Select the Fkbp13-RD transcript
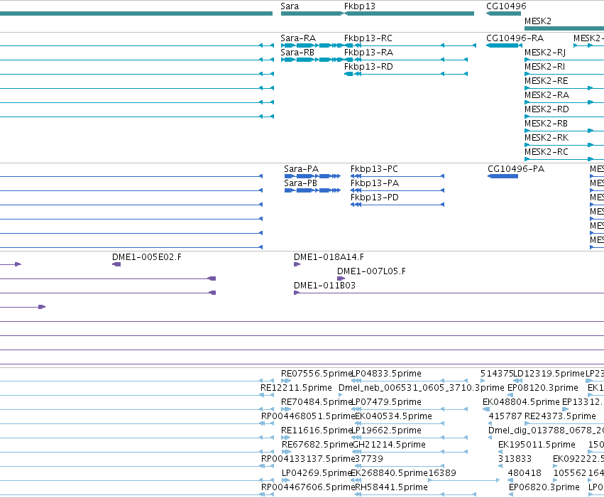The width and height of the screenshot is (604, 498). 405,74
